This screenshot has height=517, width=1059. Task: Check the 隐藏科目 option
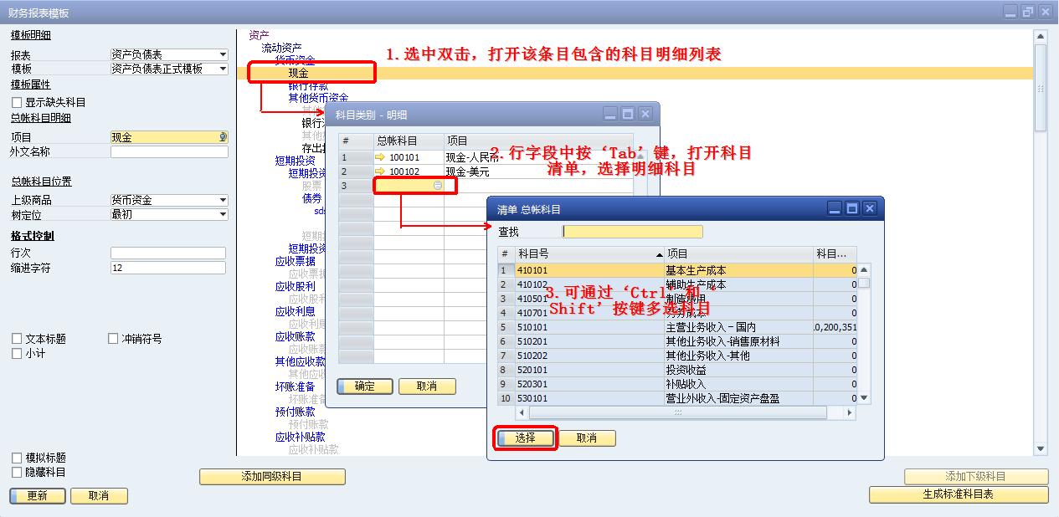click(x=17, y=472)
